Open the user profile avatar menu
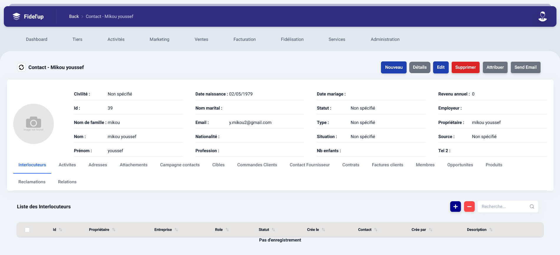Viewport: 560px width, 255px height. click(542, 16)
